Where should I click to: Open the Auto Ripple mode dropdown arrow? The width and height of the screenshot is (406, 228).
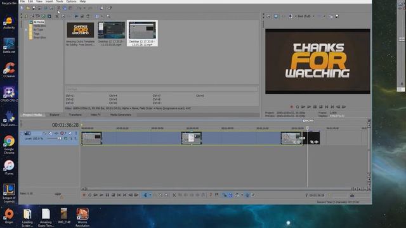(242, 195)
